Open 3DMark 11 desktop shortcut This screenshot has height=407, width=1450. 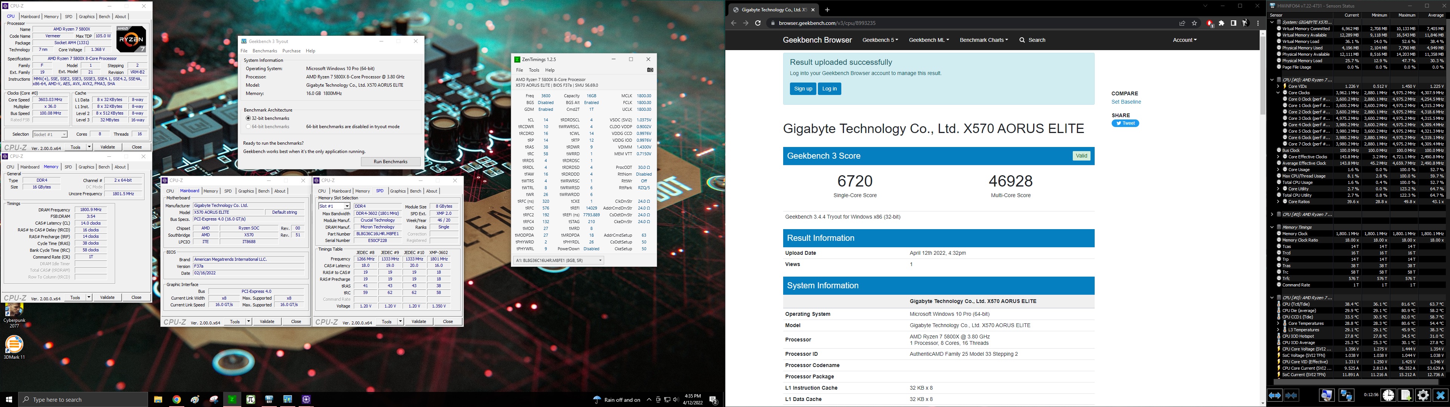14,347
